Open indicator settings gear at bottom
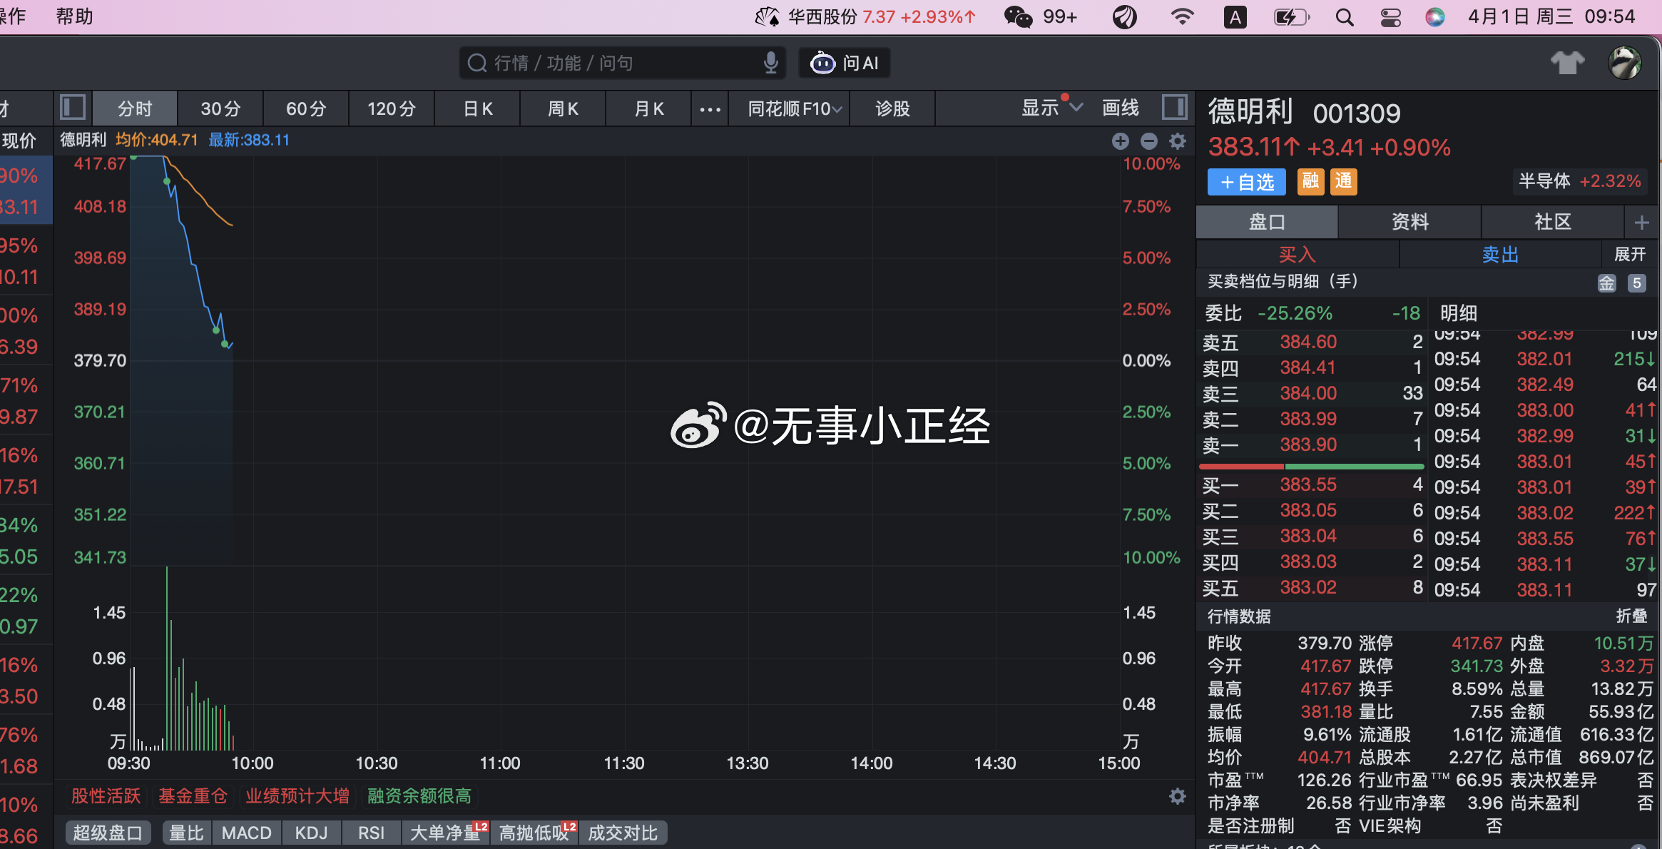This screenshot has width=1662, height=849. [1178, 796]
